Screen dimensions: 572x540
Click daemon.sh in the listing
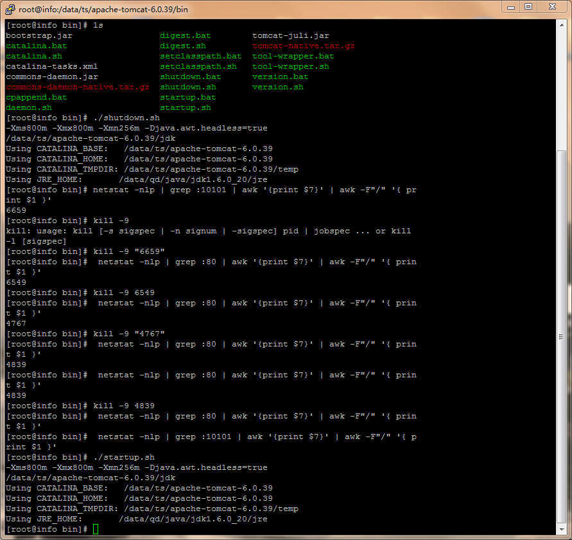[29, 107]
